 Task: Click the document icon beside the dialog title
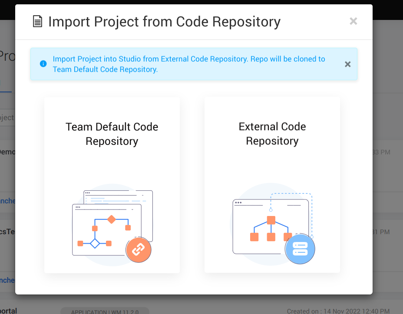tap(37, 21)
